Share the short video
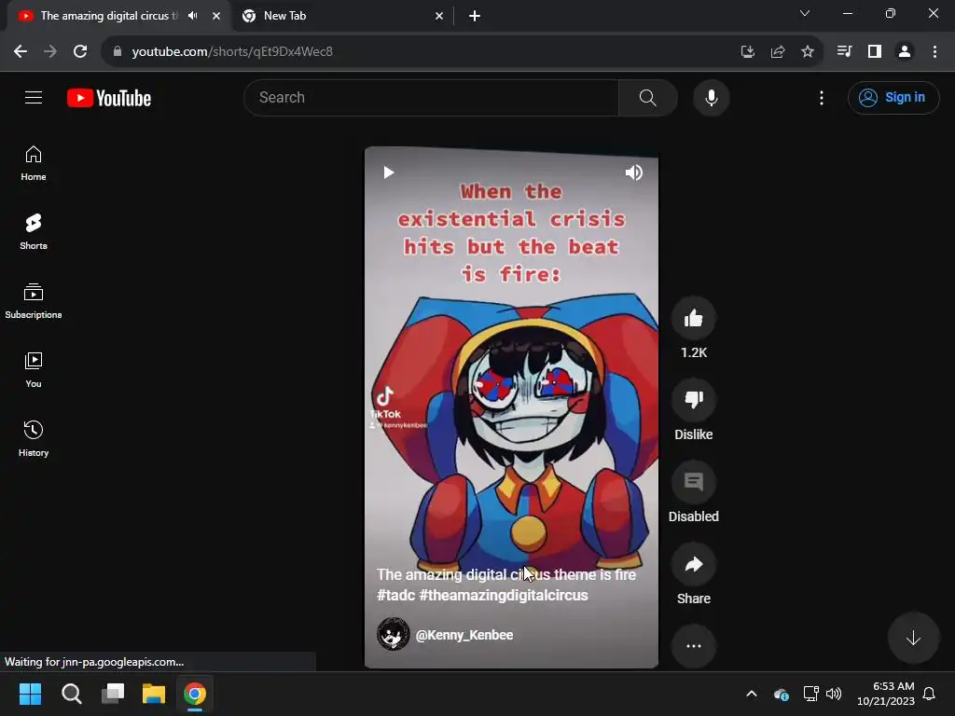 point(693,564)
